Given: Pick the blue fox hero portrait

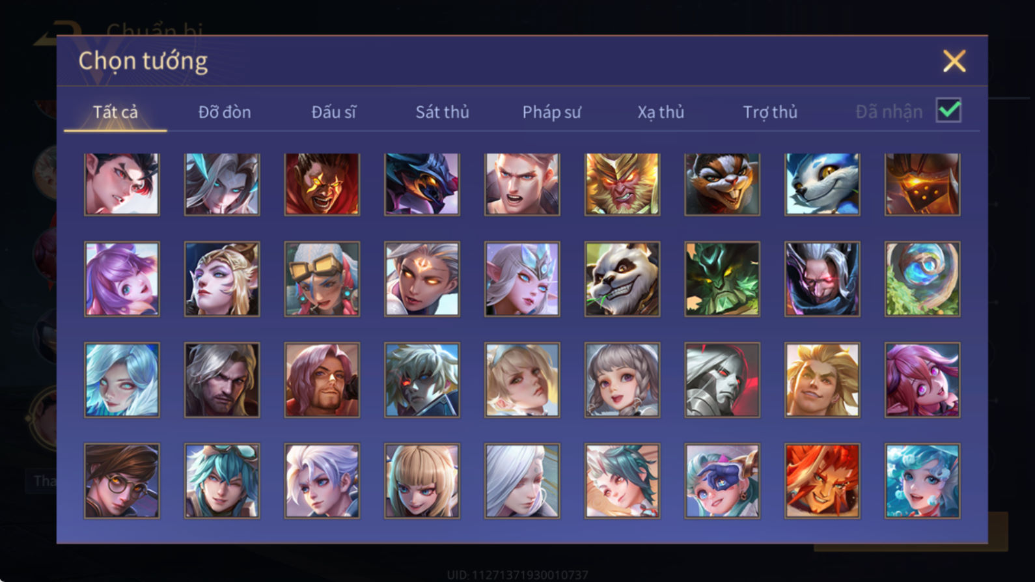Looking at the screenshot, I should point(822,184).
